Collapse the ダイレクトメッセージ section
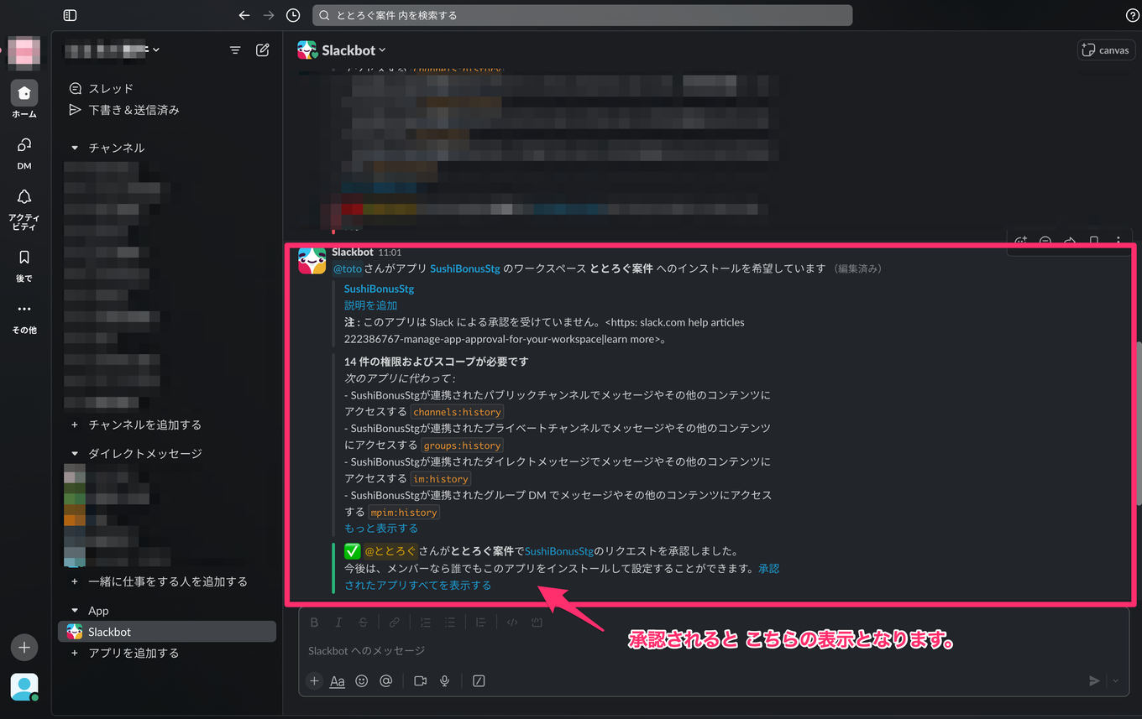This screenshot has width=1142, height=719. (75, 454)
